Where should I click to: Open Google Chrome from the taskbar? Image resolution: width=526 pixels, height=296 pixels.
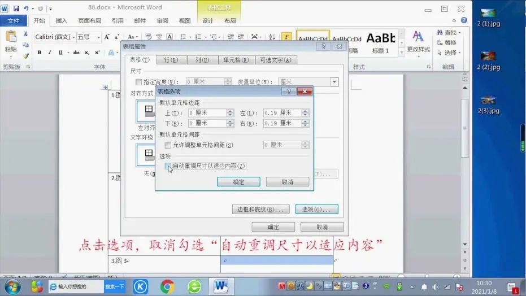[167, 286]
